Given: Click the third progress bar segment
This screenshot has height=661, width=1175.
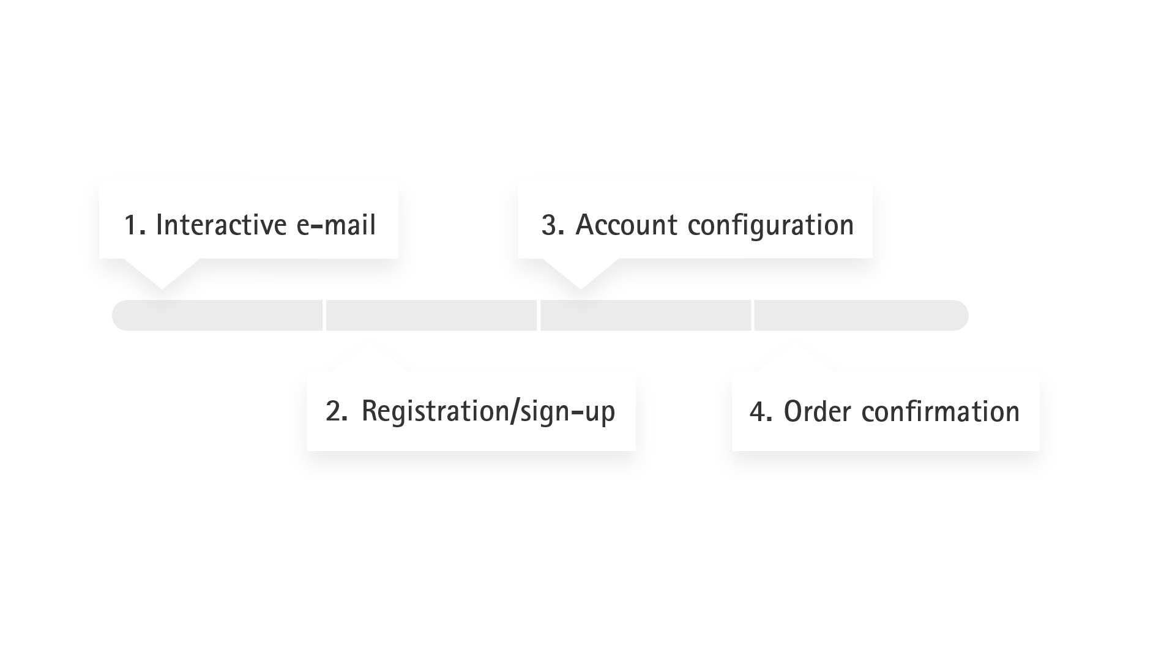Looking at the screenshot, I should point(646,316).
